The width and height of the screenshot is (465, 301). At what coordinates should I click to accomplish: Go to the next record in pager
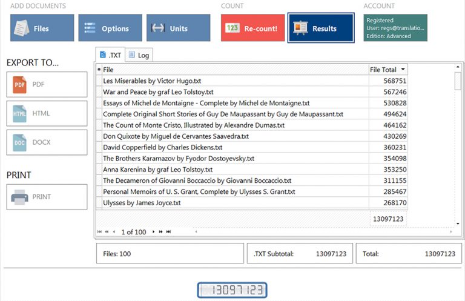pyautogui.click(x=153, y=232)
